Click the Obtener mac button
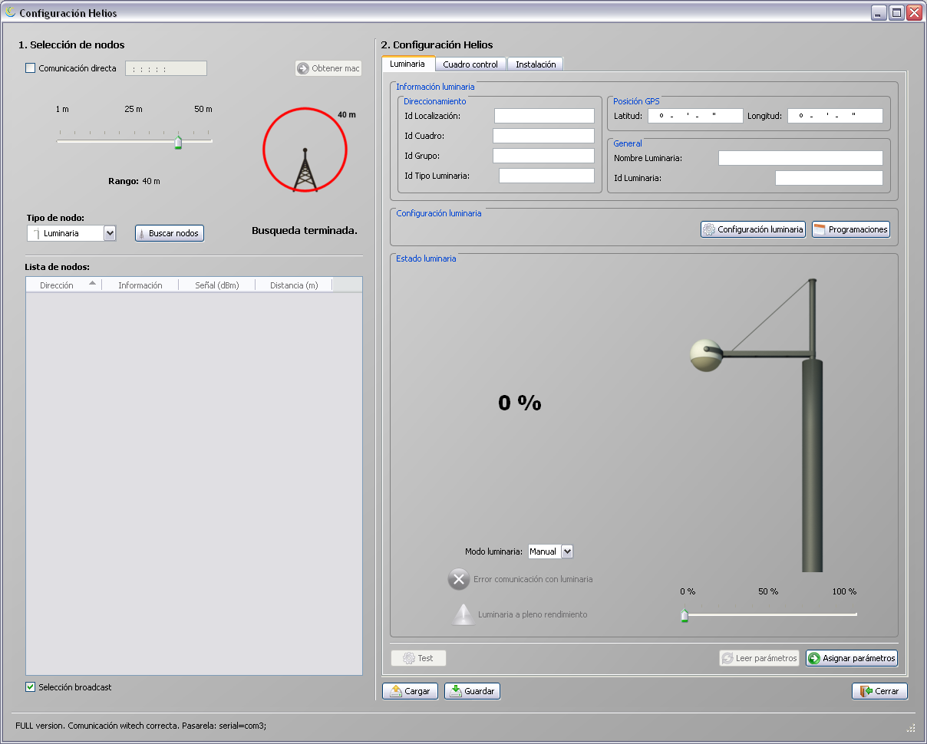927x744 pixels. click(x=328, y=68)
